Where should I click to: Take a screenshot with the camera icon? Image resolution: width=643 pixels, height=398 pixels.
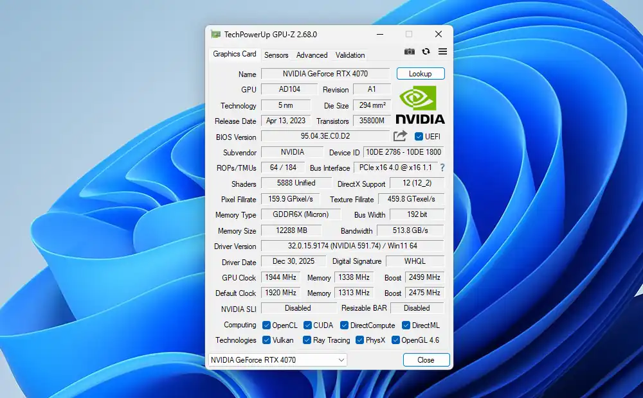pos(410,51)
